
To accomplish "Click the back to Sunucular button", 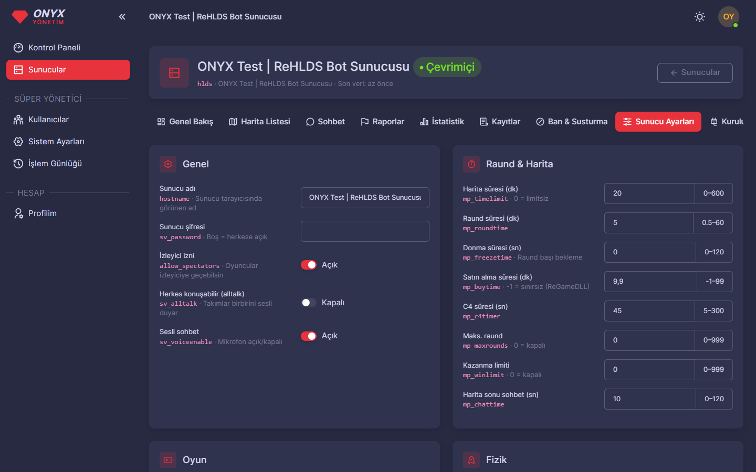I will click(x=695, y=73).
